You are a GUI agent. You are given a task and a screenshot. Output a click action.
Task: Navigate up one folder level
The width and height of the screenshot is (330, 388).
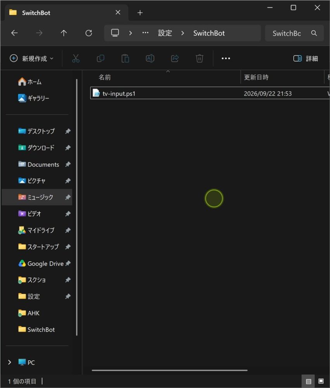[x=64, y=33]
